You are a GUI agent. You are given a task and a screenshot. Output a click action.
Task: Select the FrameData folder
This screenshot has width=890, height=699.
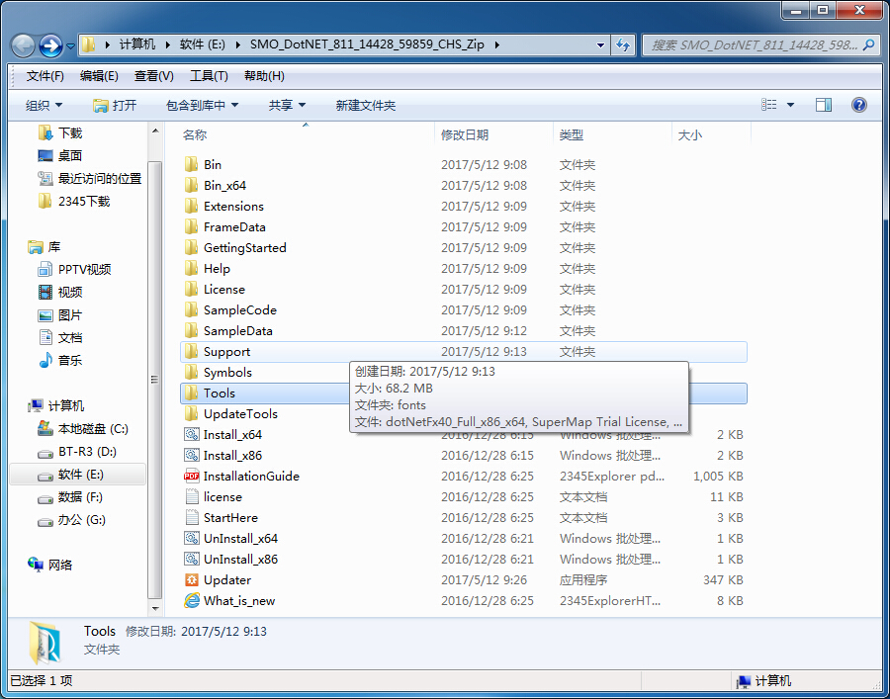click(224, 227)
